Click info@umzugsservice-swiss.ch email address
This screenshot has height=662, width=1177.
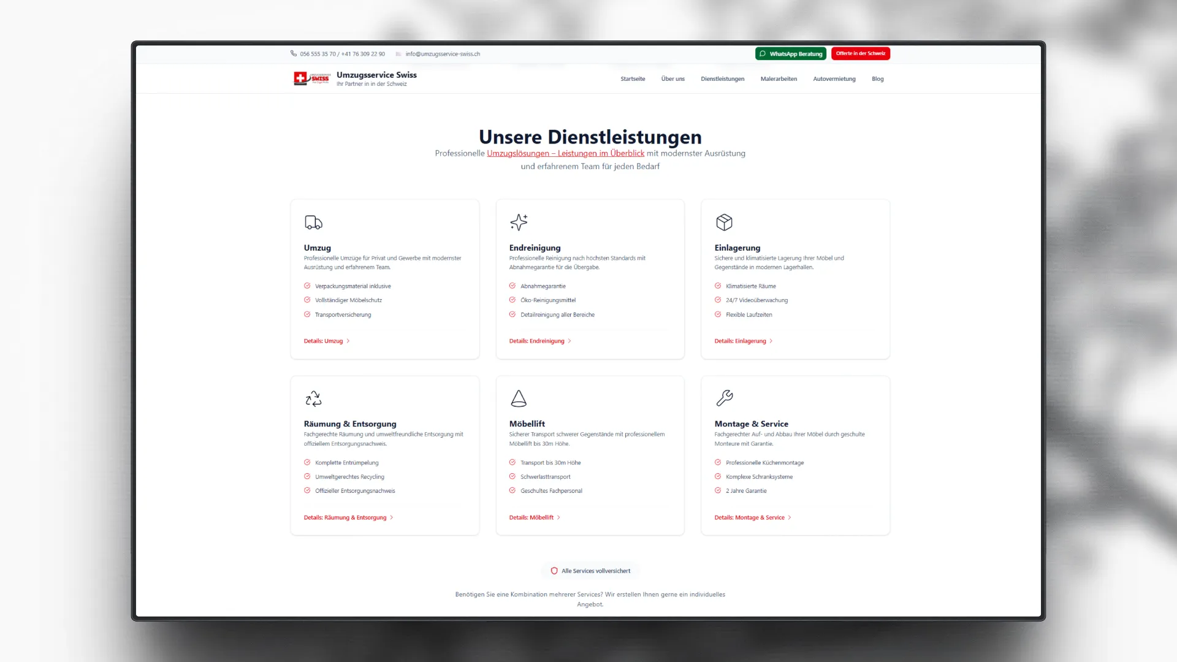pyautogui.click(x=443, y=54)
